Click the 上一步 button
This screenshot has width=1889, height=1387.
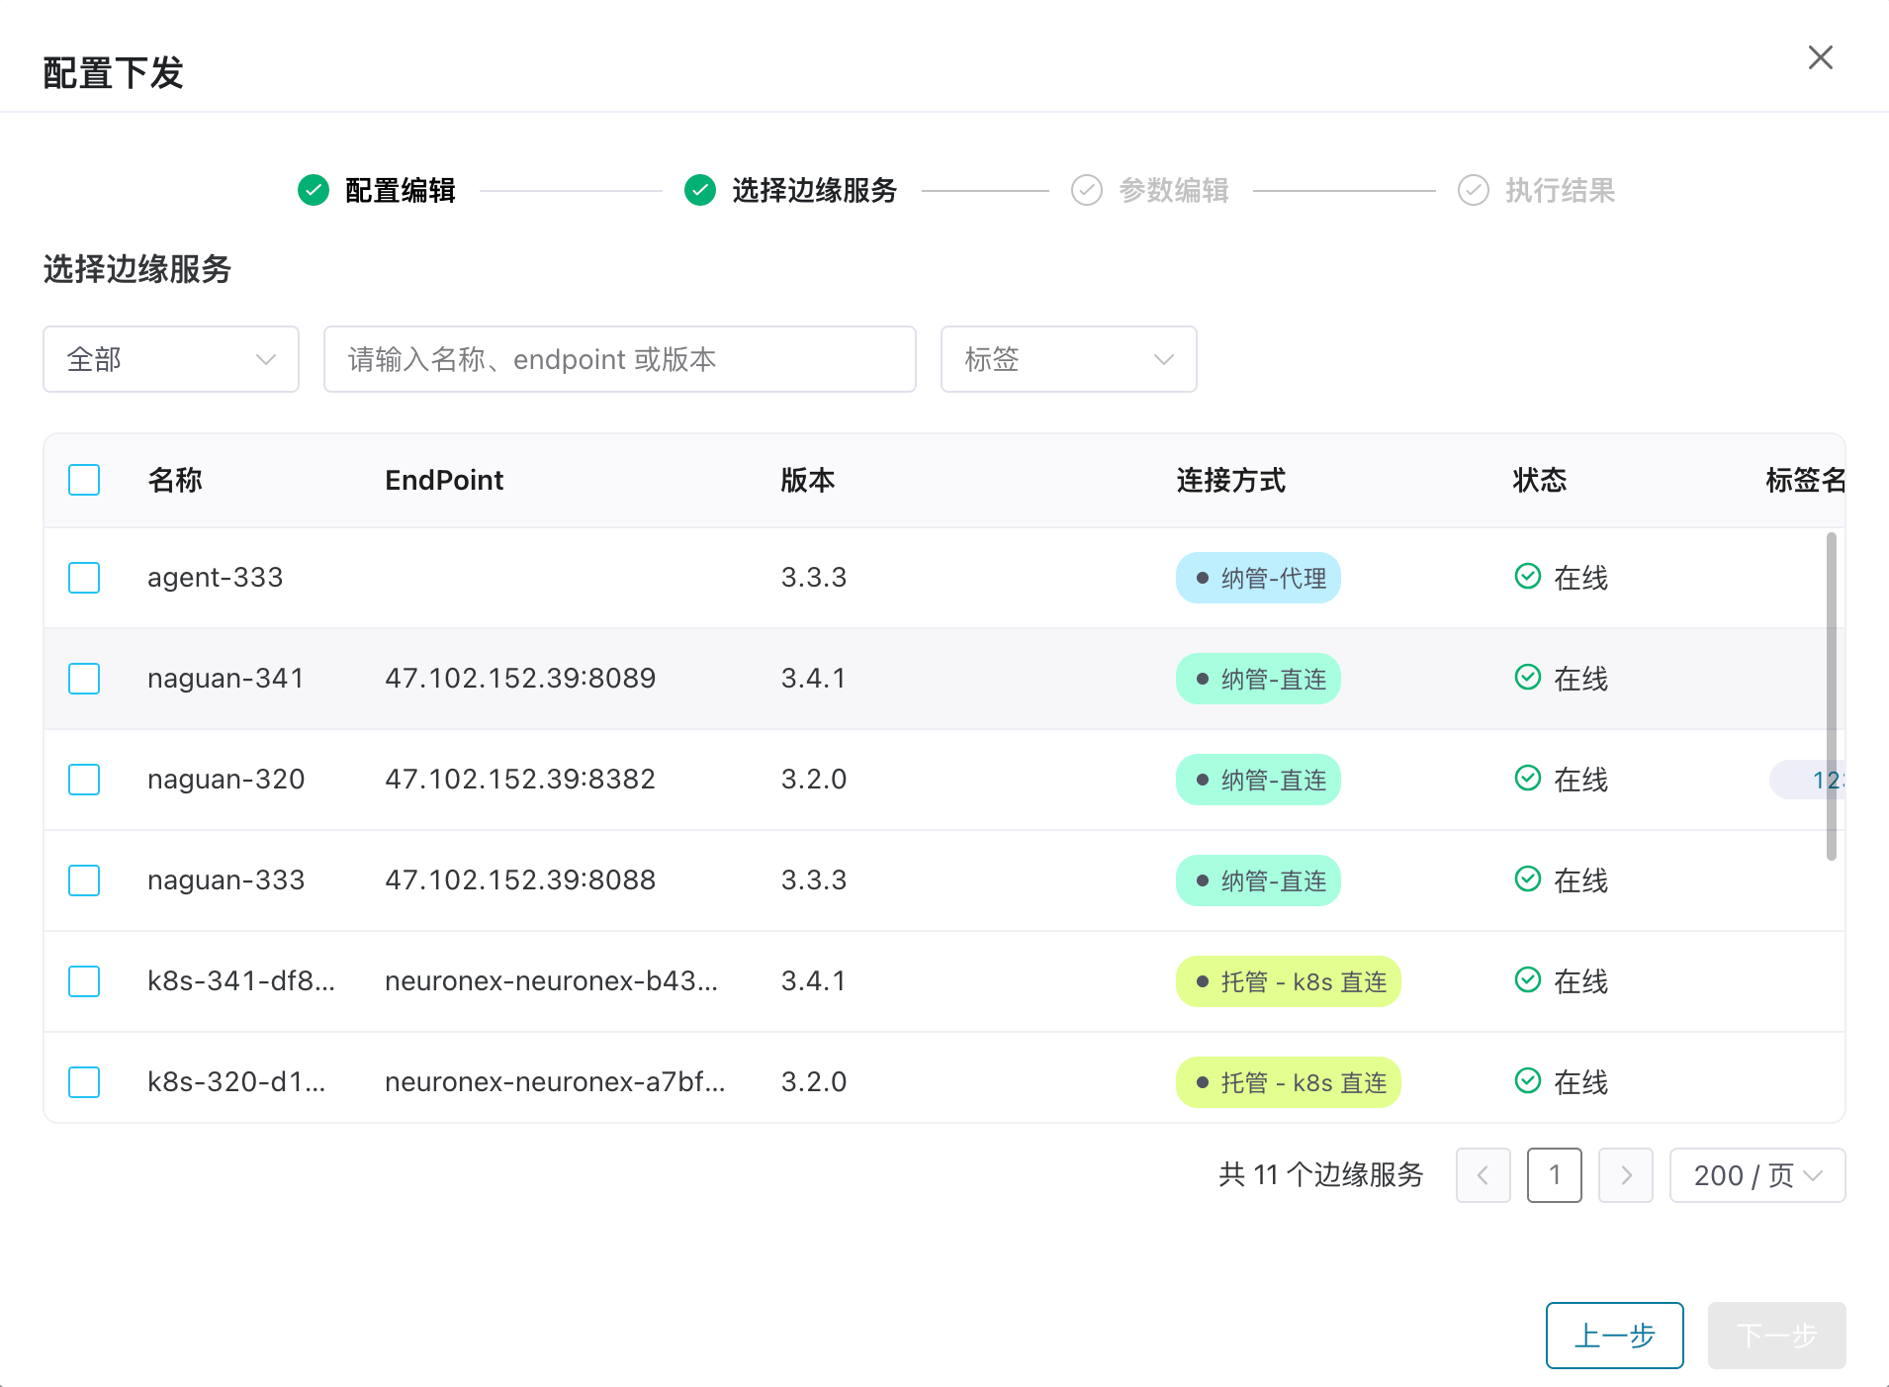click(1614, 1336)
